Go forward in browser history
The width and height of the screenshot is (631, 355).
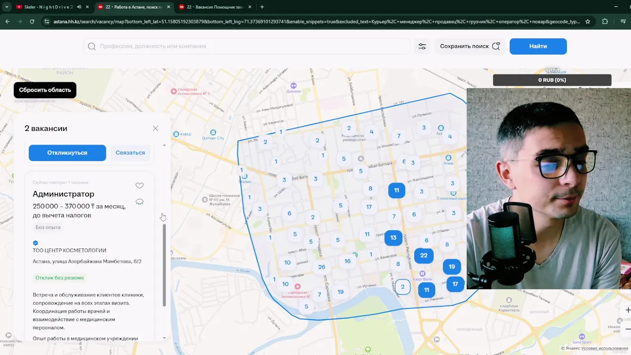pos(20,22)
